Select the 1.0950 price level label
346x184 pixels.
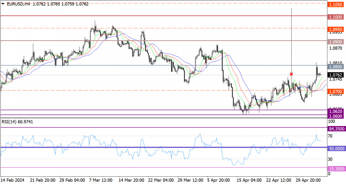[335, 29]
